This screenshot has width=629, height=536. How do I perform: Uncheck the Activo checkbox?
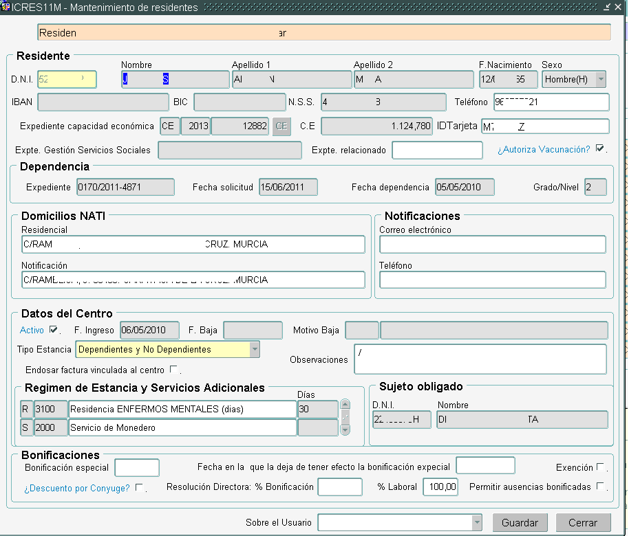click(x=54, y=329)
